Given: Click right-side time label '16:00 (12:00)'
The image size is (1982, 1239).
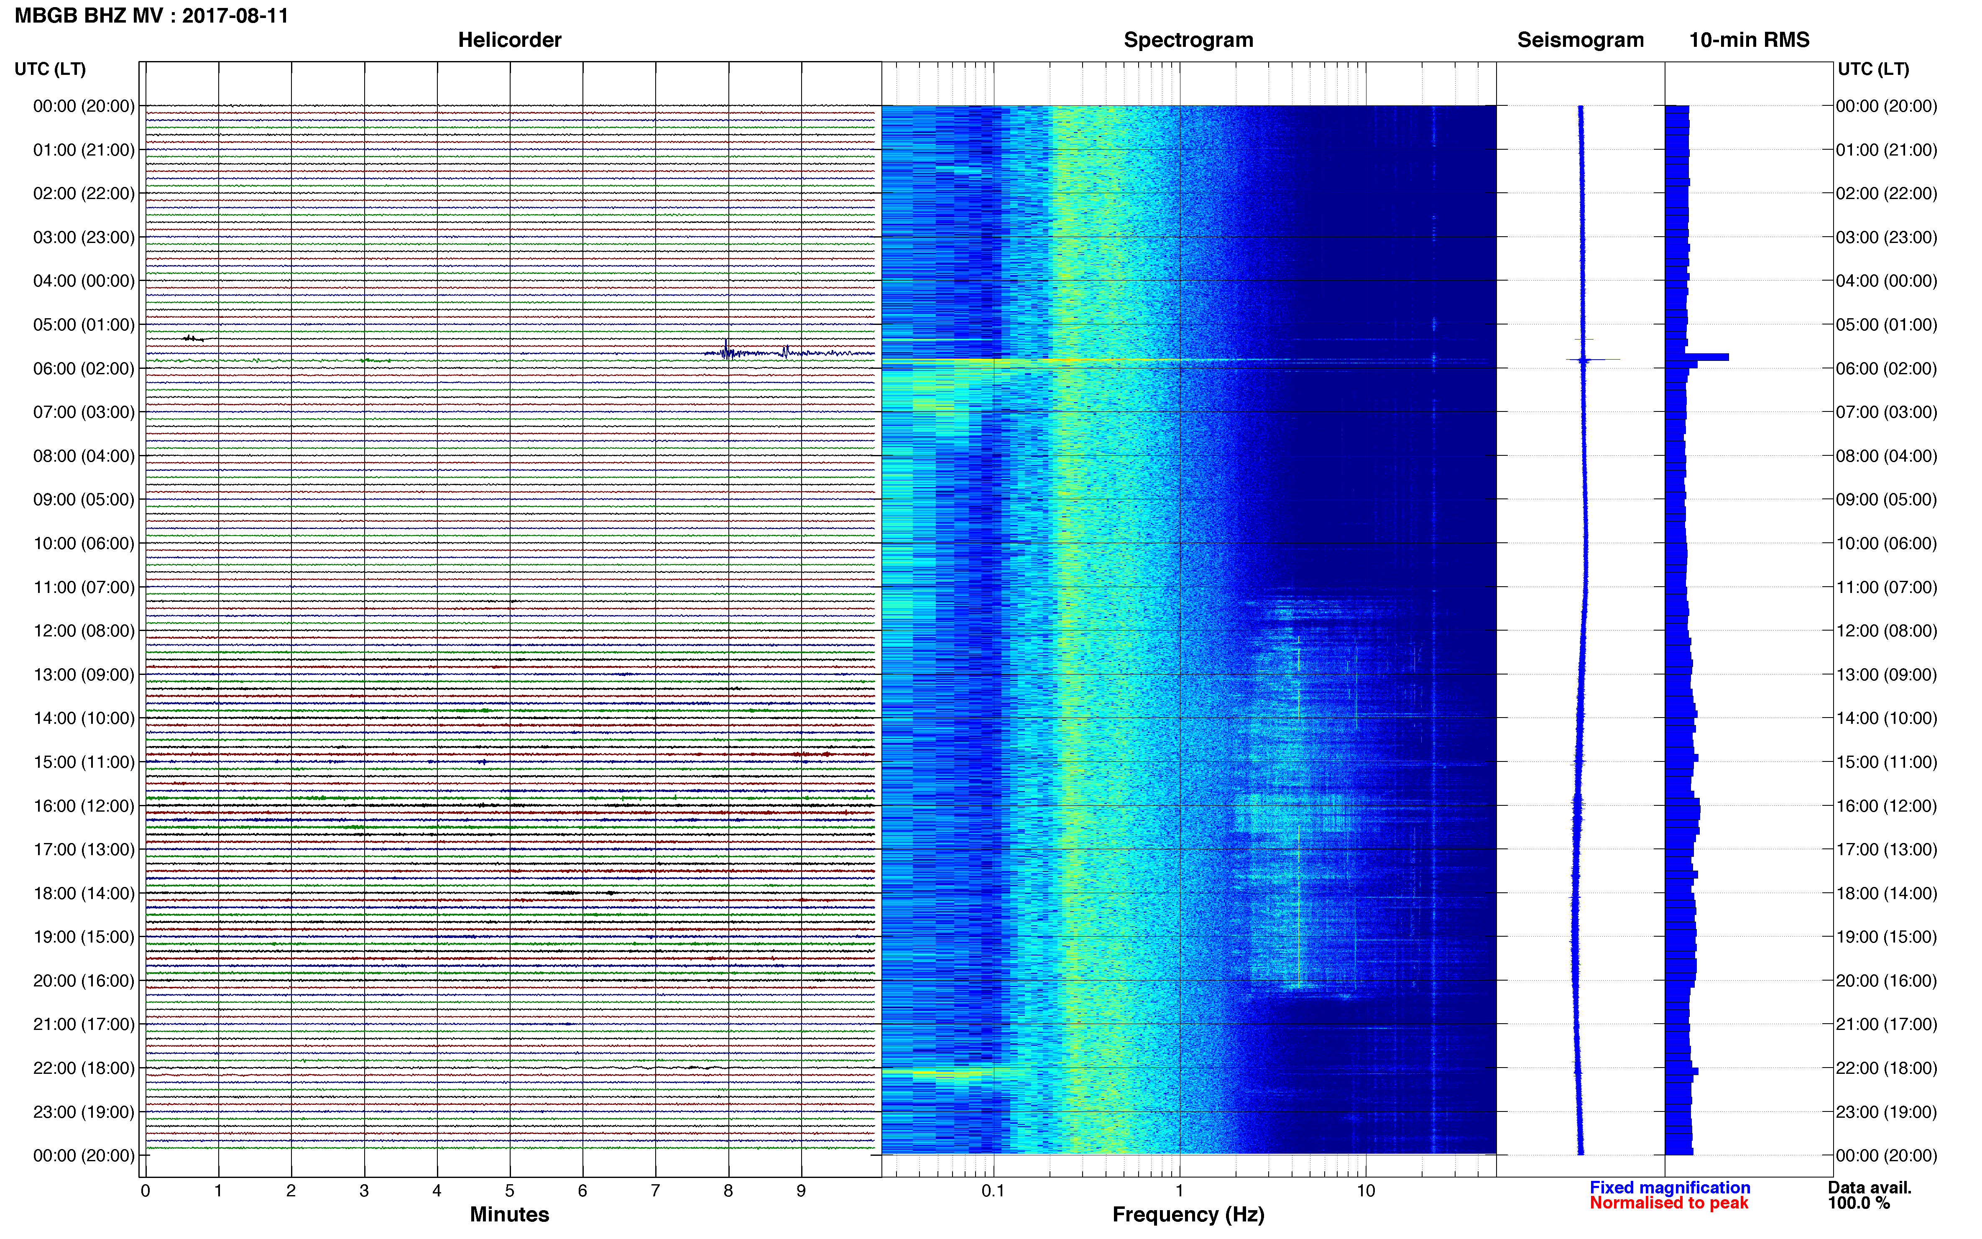Looking at the screenshot, I should click(1886, 806).
